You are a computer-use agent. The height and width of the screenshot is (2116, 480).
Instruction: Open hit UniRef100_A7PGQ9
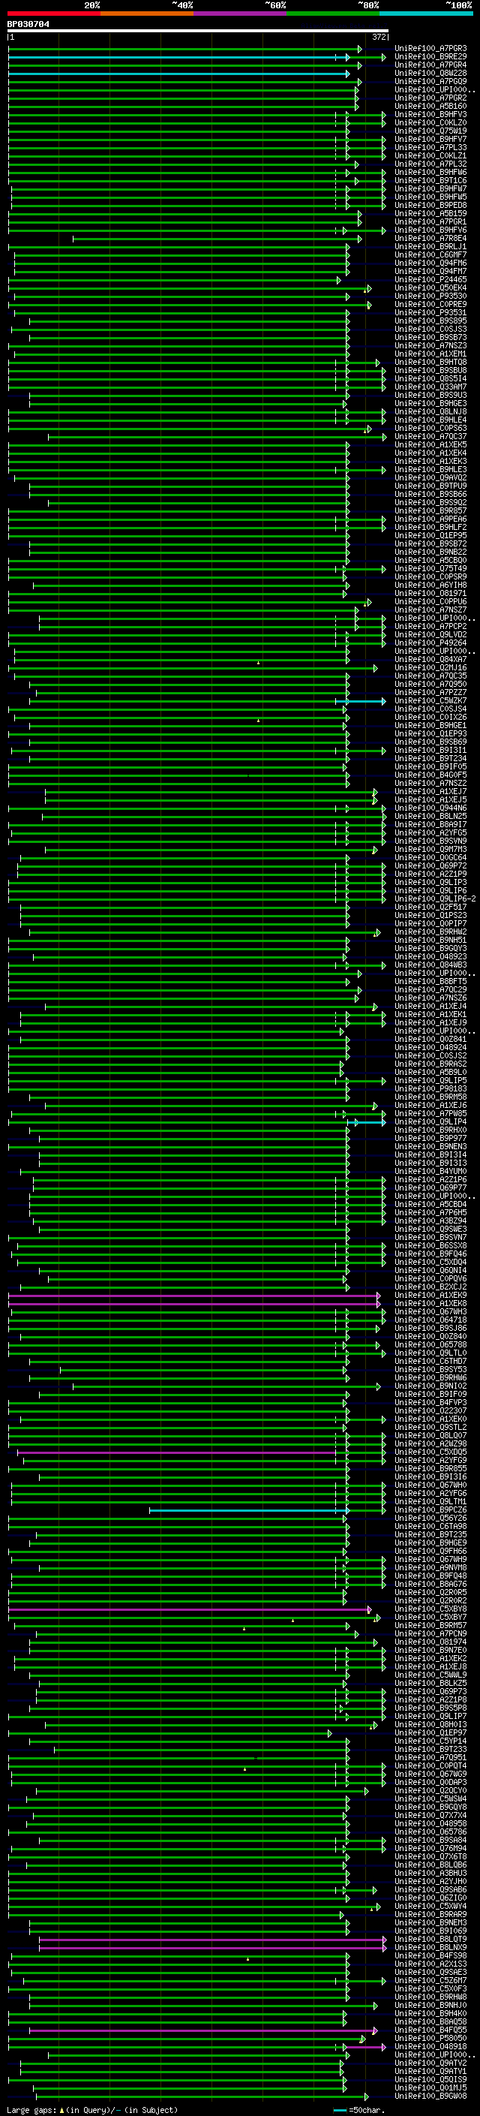[x=430, y=81]
